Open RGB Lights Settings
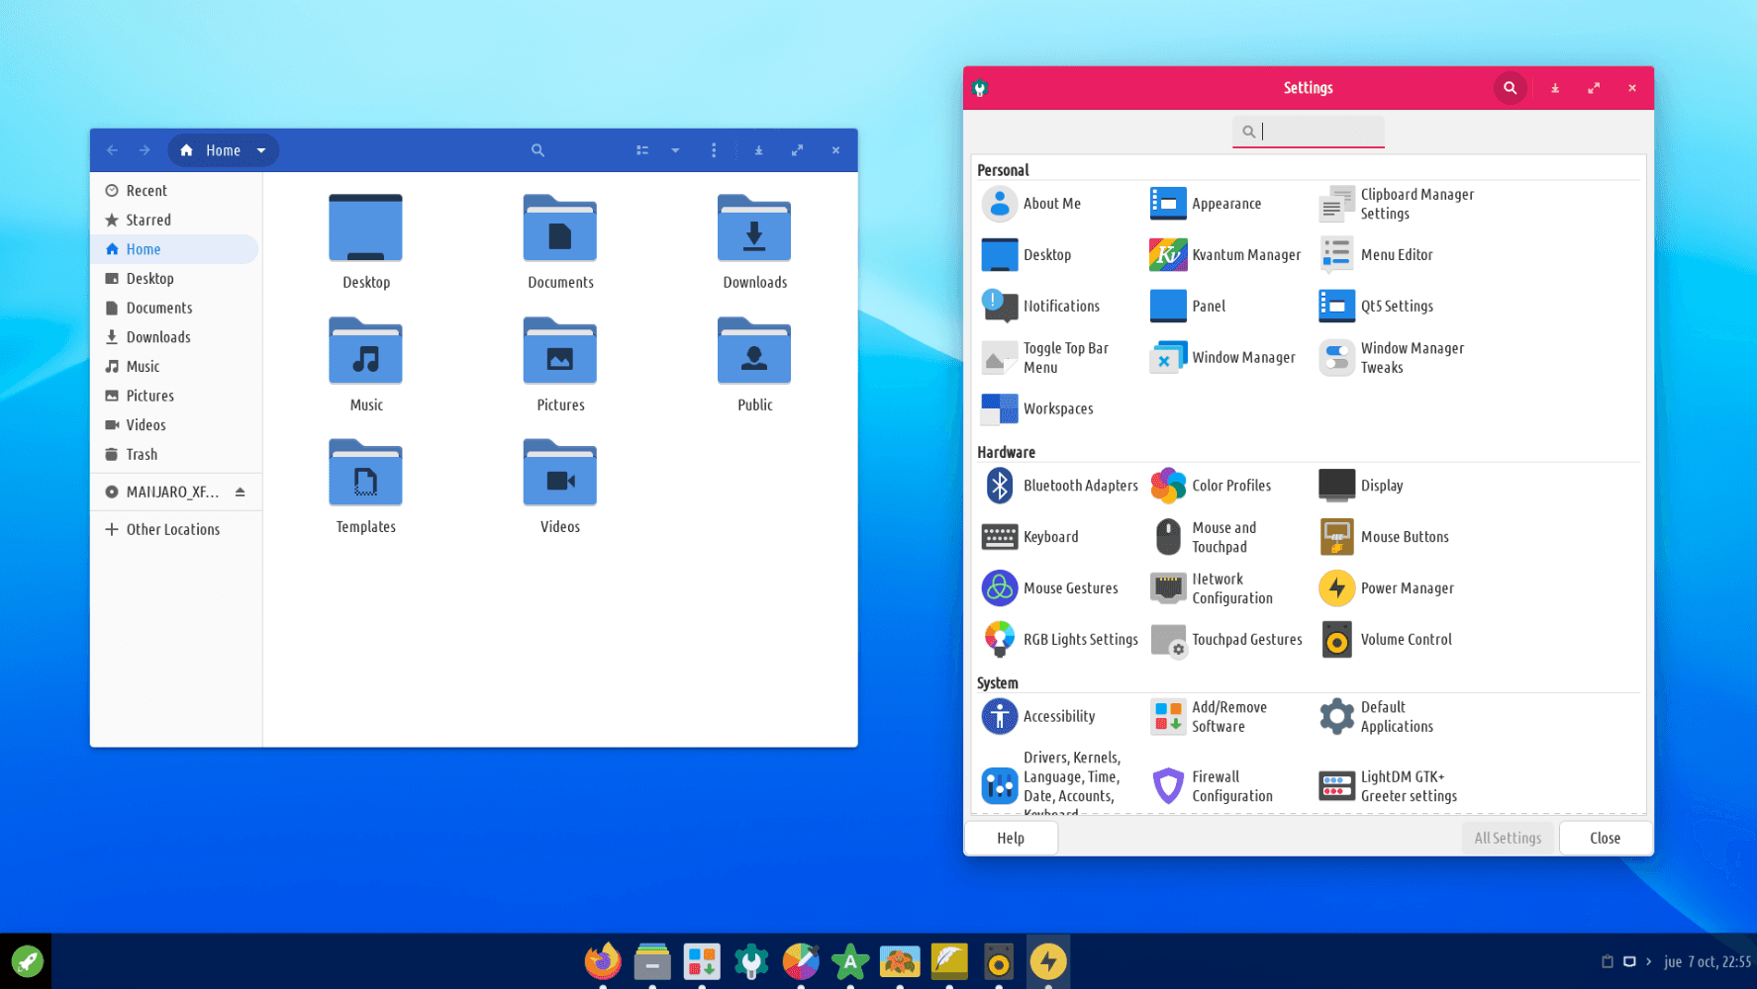 (x=1060, y=640)
